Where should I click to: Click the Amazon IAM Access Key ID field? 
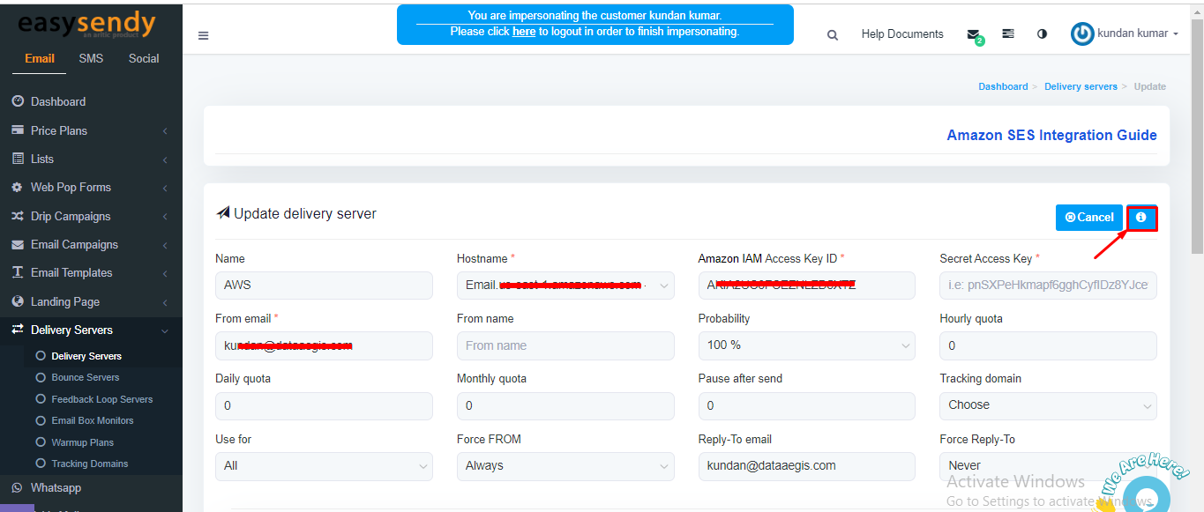(807, 286)
